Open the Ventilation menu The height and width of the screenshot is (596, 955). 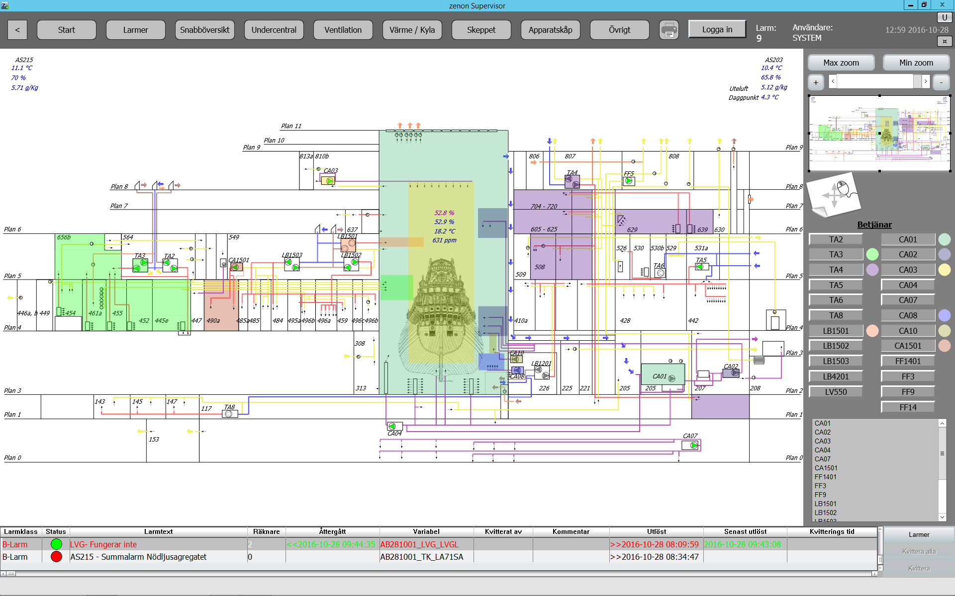pos(343,30)
